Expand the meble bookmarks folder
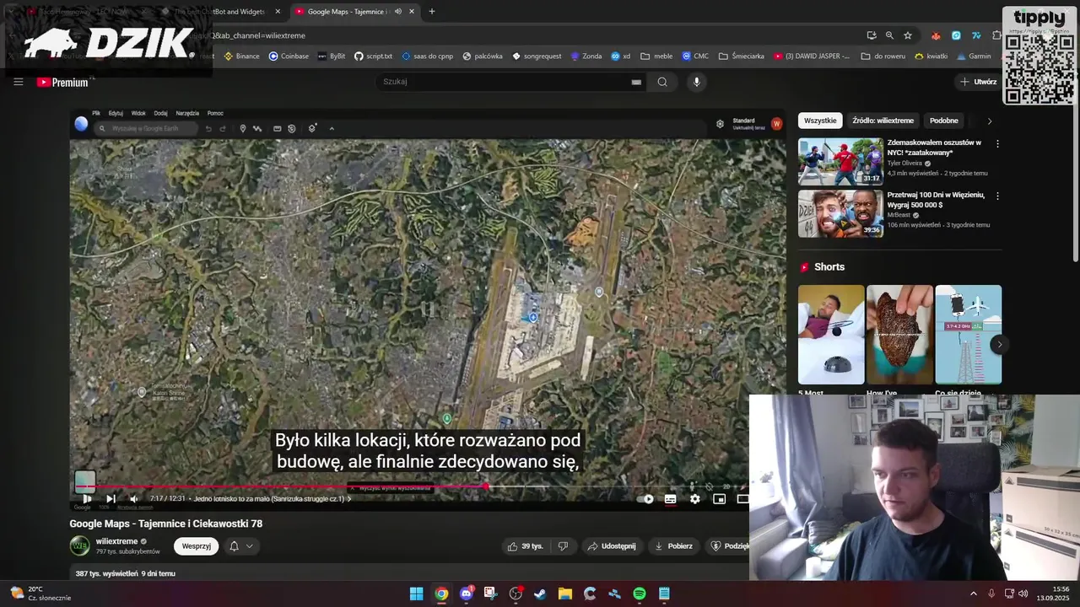 coord(657,56)
